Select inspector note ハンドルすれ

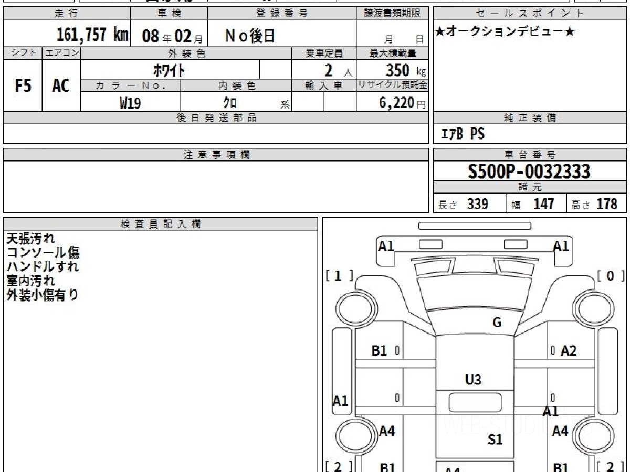[x=43, y=266]
